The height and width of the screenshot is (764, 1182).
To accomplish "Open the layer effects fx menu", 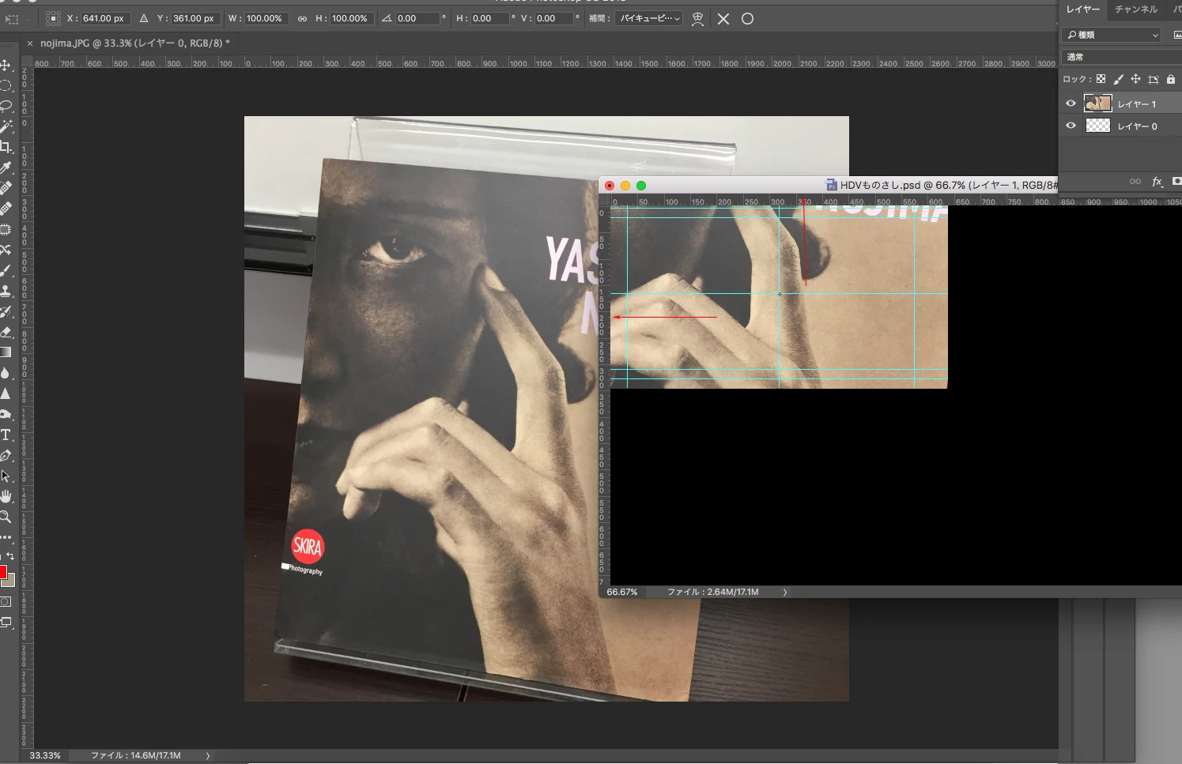I will [1157, 182].
